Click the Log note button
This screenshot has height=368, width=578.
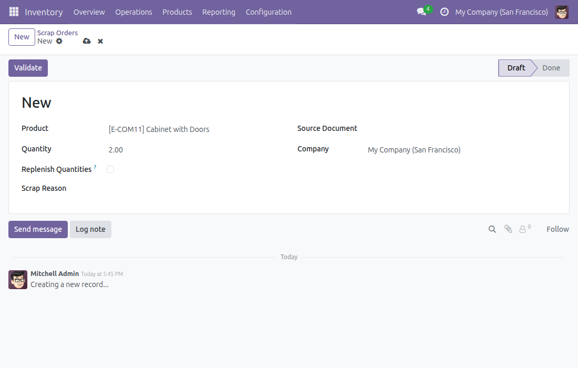[91, 229]
